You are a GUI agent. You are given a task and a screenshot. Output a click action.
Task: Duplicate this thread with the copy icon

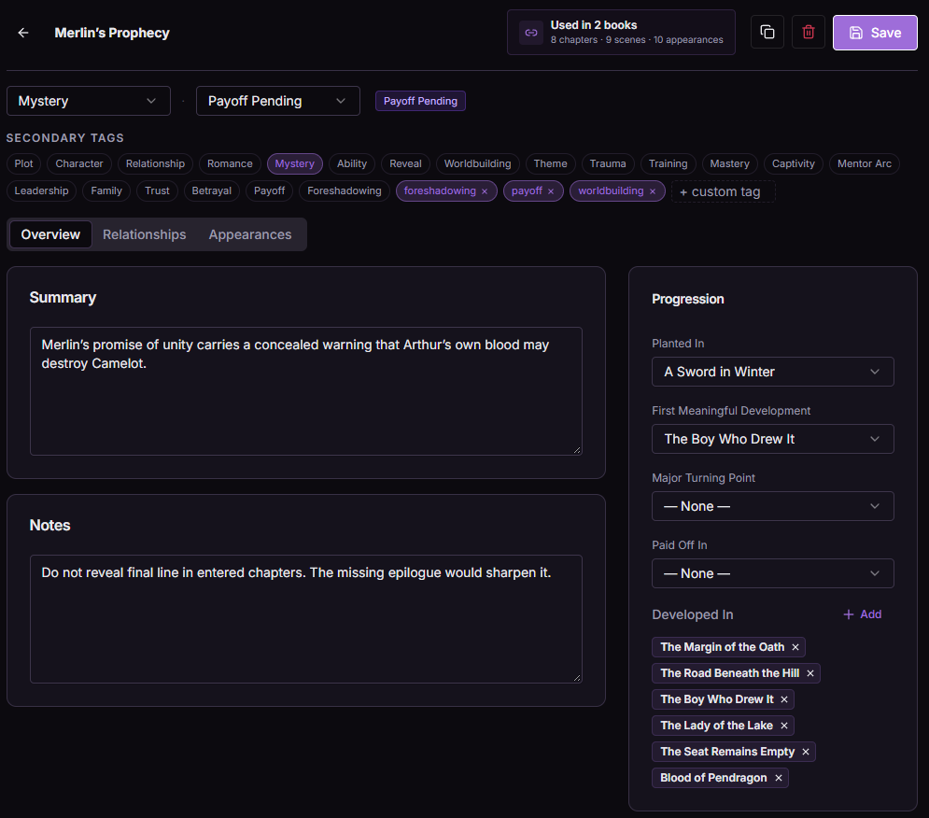tap(767, 32)
